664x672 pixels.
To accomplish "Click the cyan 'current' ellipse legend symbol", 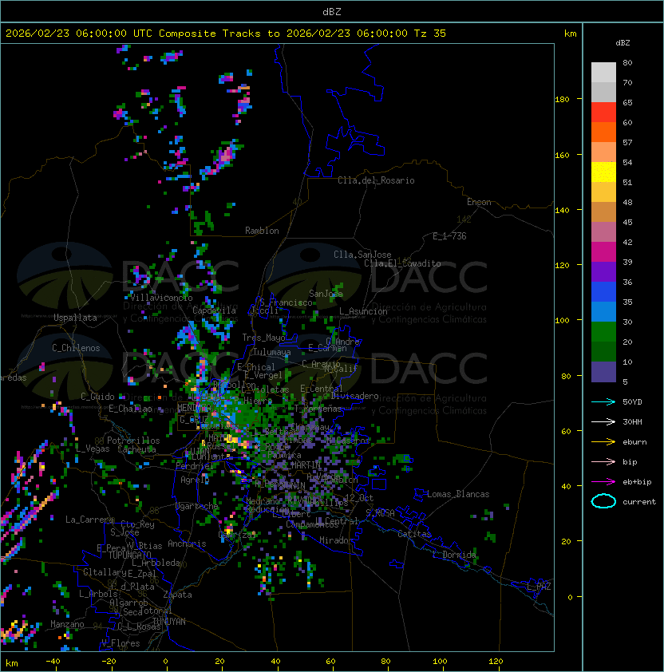I will tap(603, 501).
